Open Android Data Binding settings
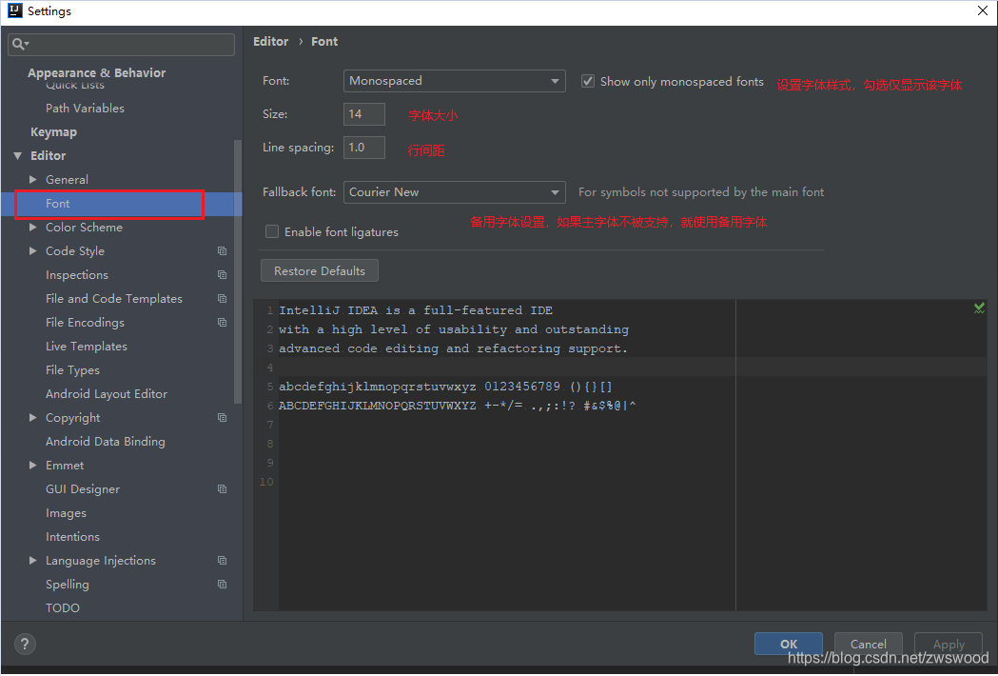This screenshot has height=676, width=998. click(x=105, y=442)
